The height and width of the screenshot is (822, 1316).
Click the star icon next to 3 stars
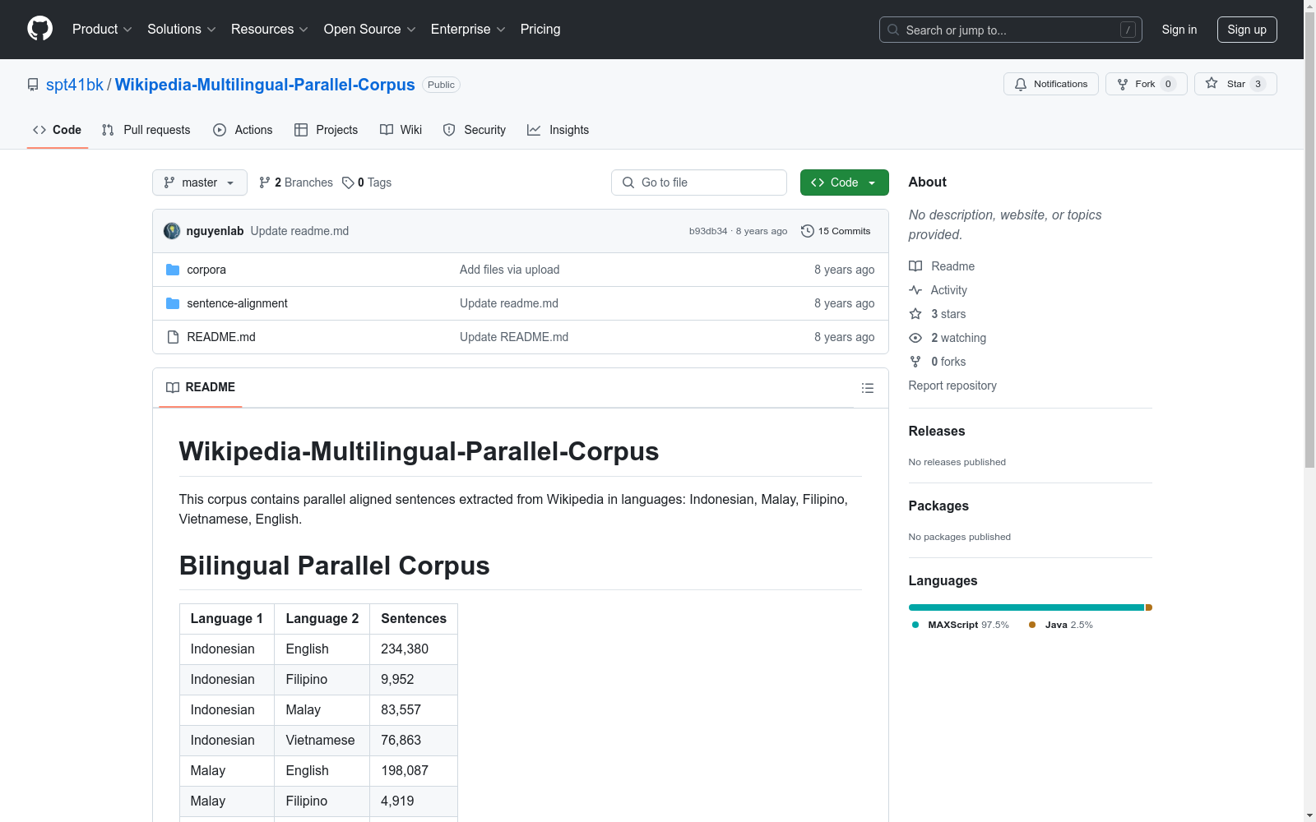[915, 314]
